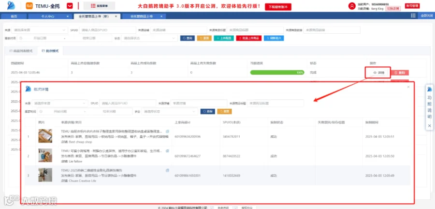Open 开始日期 picker in 批次详情 dialog
This screenshot has width=435, height=209.
(x=60, y=111)
